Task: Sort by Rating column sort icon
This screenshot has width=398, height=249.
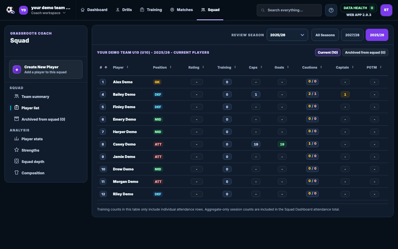Action: click(x=203, y=67)
